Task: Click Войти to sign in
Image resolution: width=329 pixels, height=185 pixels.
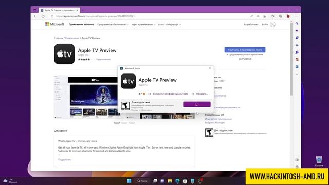Action: point(265,25)
